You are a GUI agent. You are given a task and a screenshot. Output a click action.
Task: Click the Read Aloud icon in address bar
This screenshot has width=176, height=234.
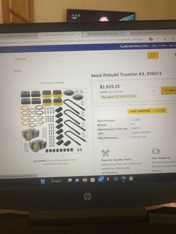[158, 39]
